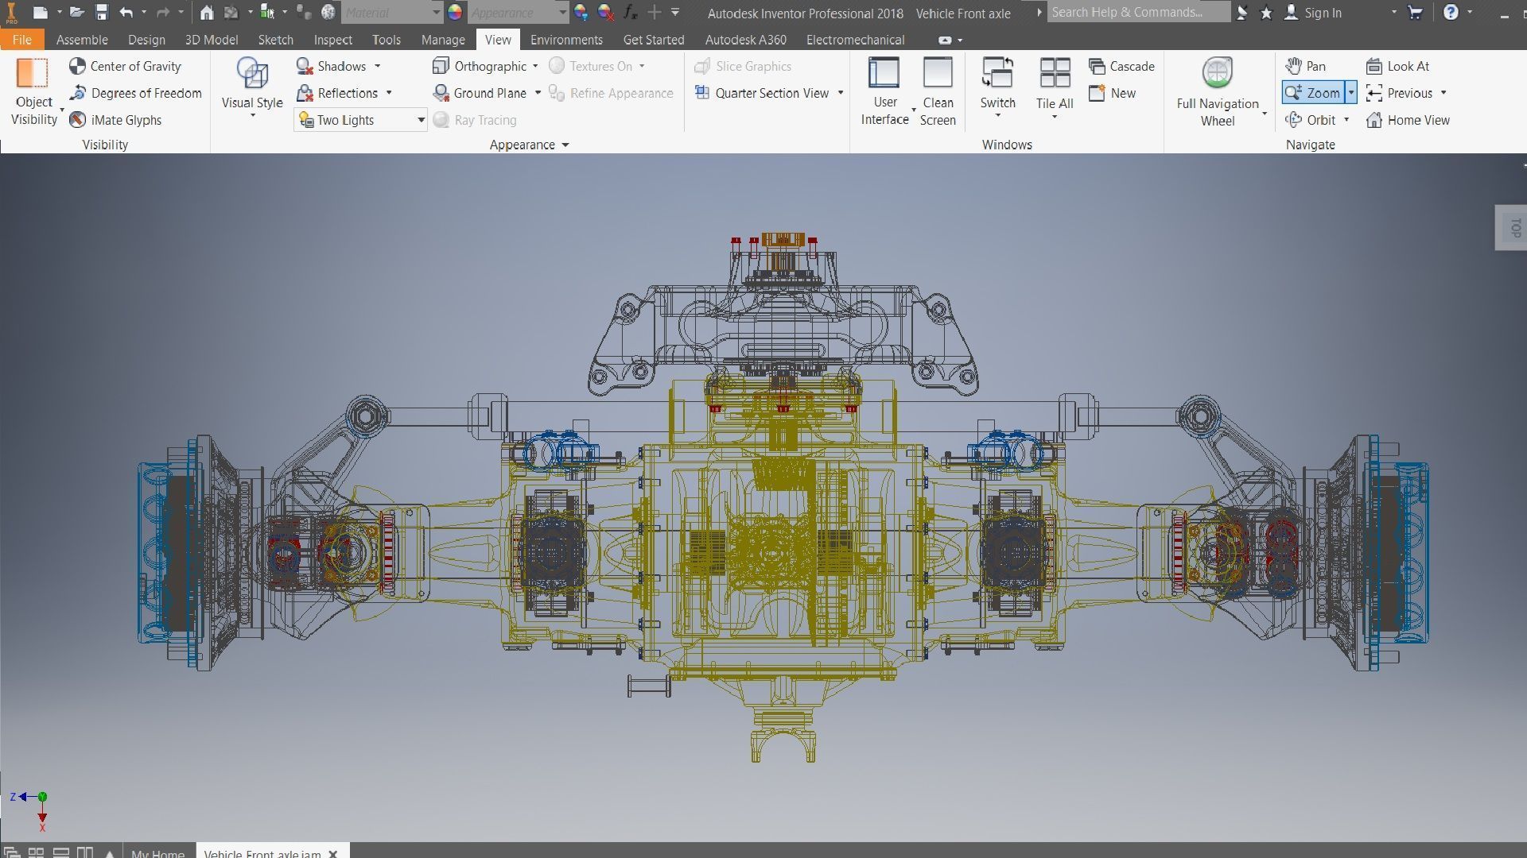This screenshot has height=858, width=1527.
Task: Expand the Orthographic projection dropdown arrow
Action: click(535, 67)
